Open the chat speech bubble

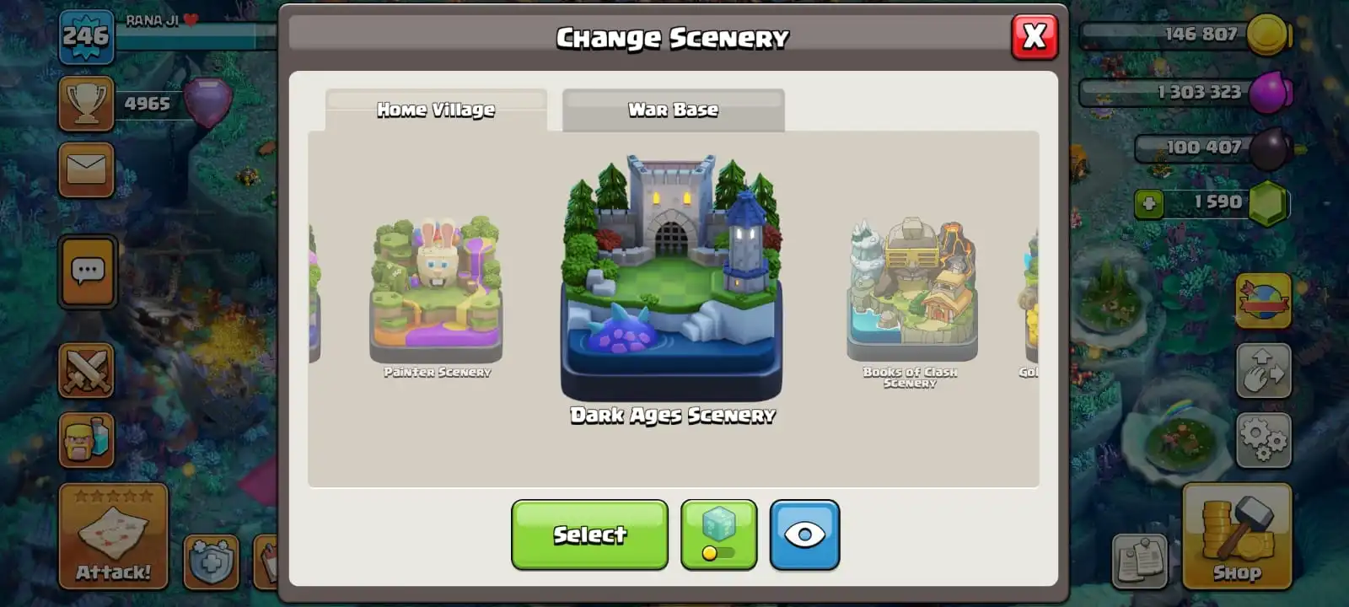[88, 271]
